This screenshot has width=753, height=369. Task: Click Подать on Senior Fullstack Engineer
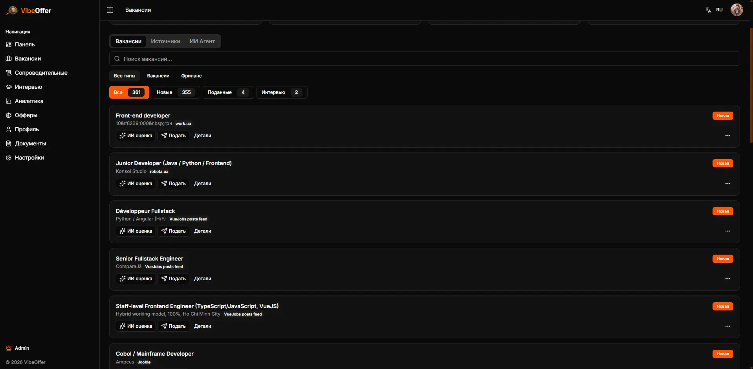click(x=174, y=279)
